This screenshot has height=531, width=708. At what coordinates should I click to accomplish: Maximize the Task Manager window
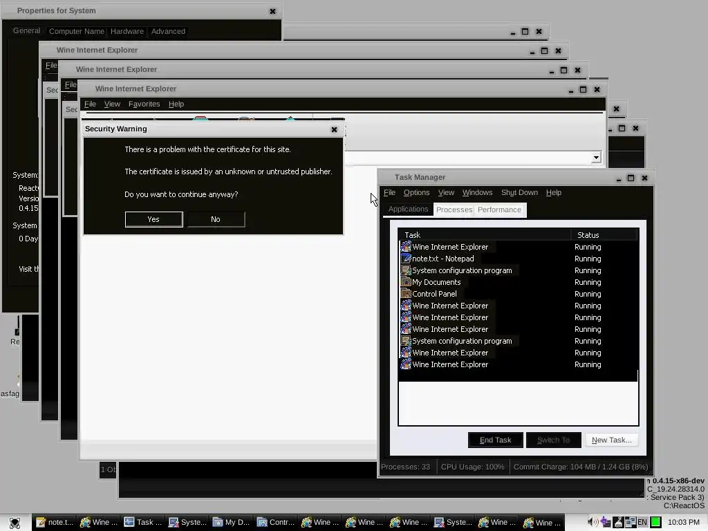(x=631, y=178)
